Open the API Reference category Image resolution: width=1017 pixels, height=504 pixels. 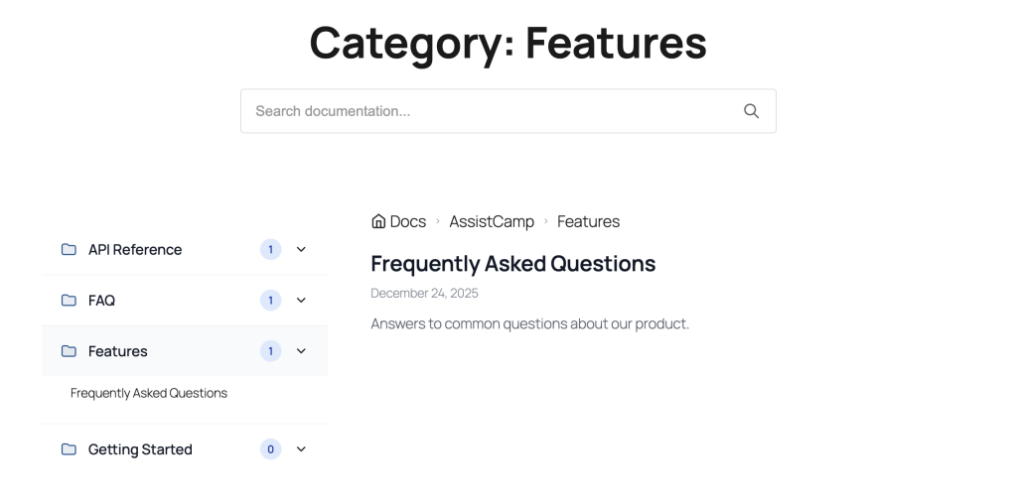pyautogui.click(x=135, y=250)
